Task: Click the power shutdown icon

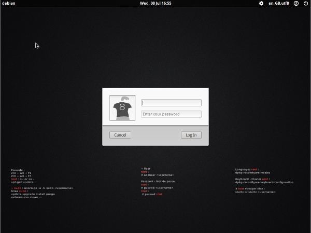Action: click(x=305, y=3)
